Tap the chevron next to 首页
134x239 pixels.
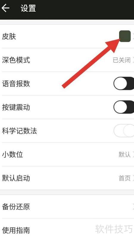pyautogui.click(x=133, y=178)
